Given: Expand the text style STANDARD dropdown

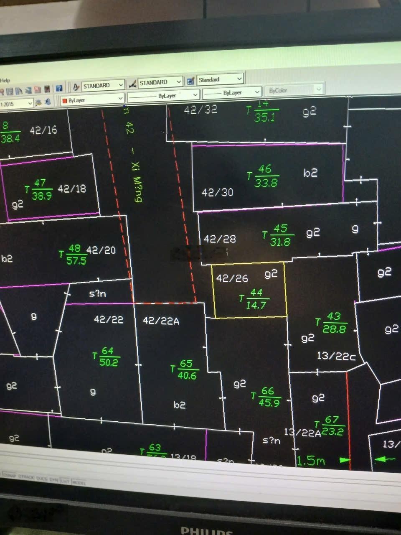Looking at the screenshot, I should (120, 85).
